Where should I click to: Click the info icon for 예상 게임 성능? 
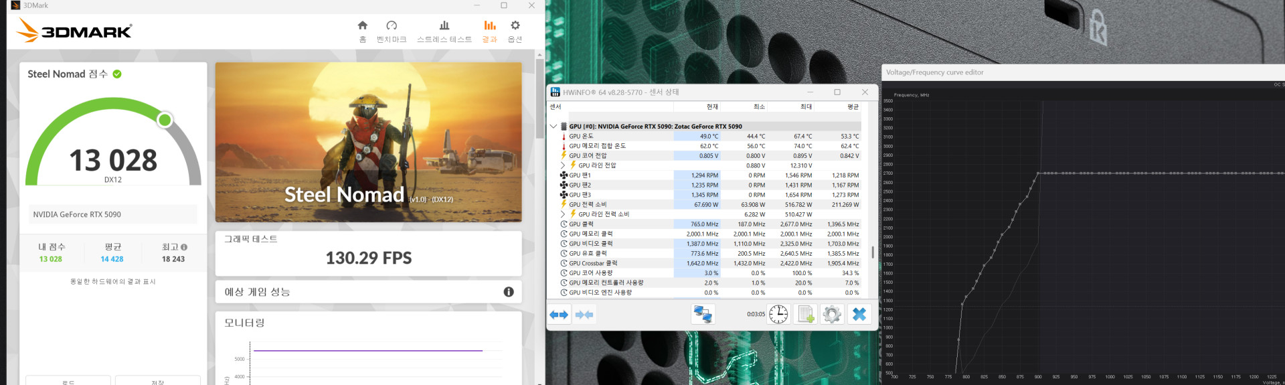point(509,292)
